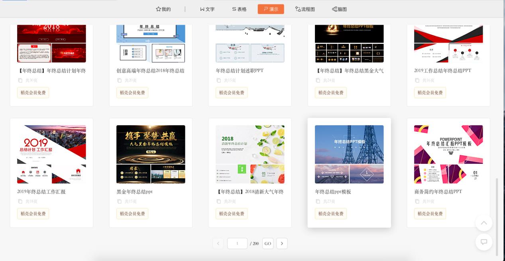Click 稻壳会员免费 under 黑金年终总结ppt

[132, 214]
